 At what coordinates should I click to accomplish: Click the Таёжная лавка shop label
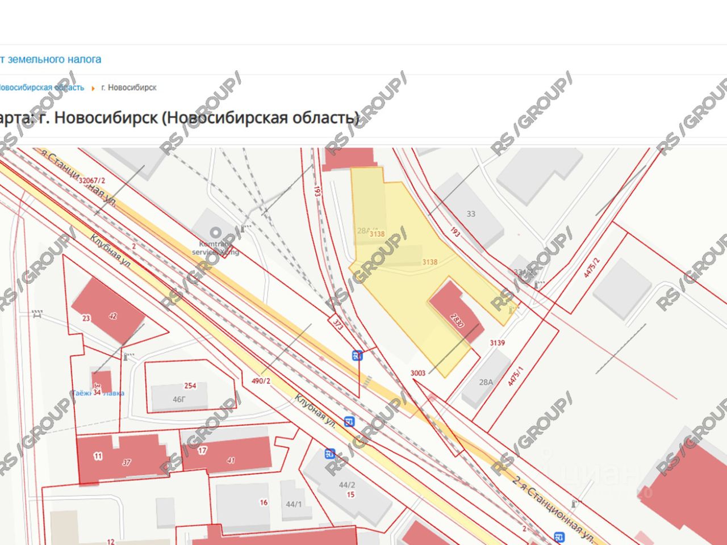pyautogui.click(x=98, y=393)
